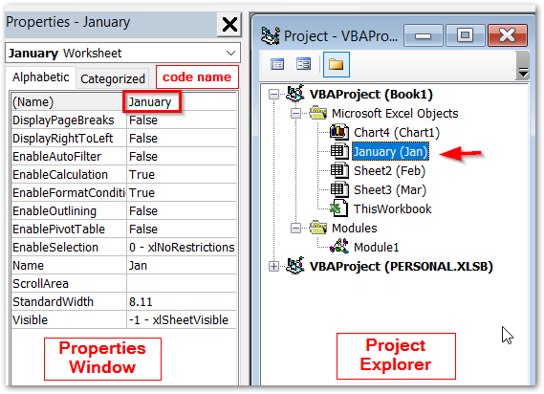Click the VBAProject (Book1) project icon

(294, 94)
